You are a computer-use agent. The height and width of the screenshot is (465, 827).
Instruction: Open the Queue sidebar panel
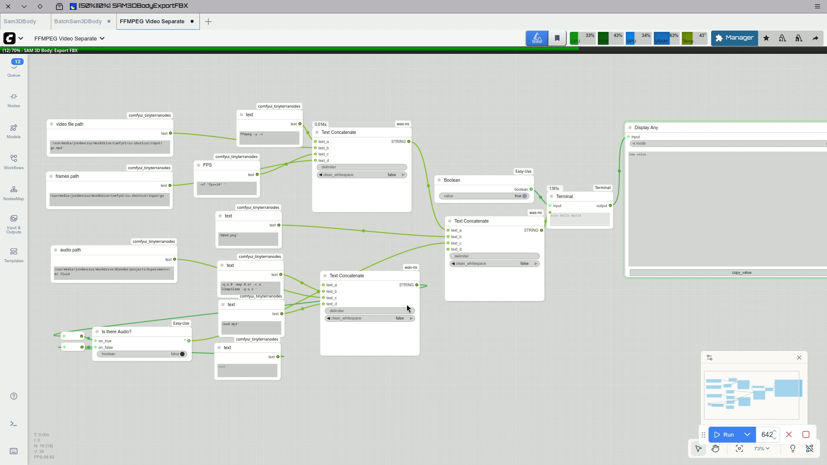click(14, 68)
